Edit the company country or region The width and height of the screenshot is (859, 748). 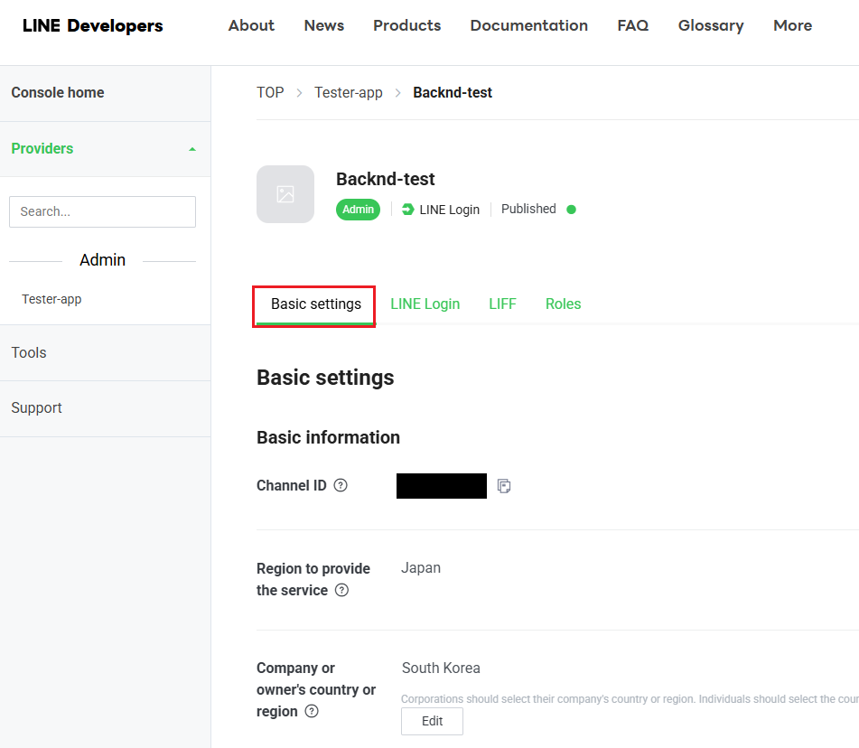point(432,721)
